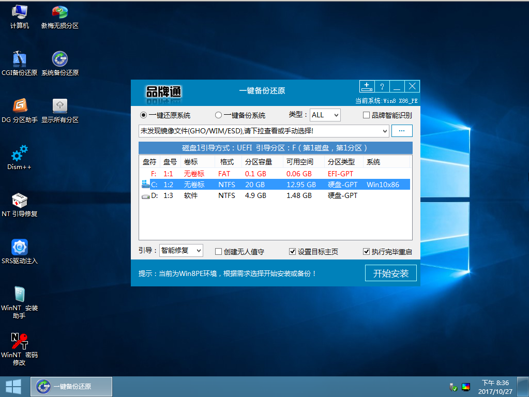Launch NT 引导修复 tool
This screenshot has height=397, width=529.
coord(19,201)
